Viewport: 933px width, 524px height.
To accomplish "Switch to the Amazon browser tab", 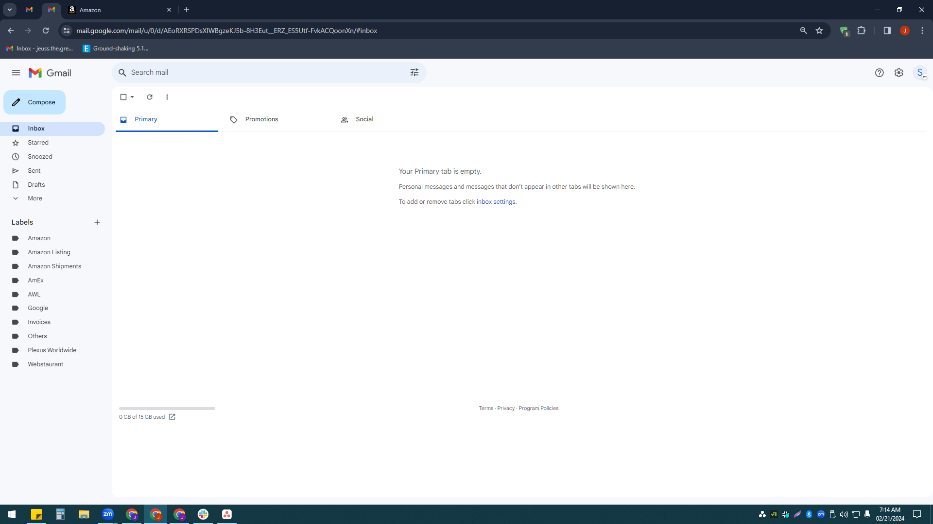I will click(x=120, y=10).
